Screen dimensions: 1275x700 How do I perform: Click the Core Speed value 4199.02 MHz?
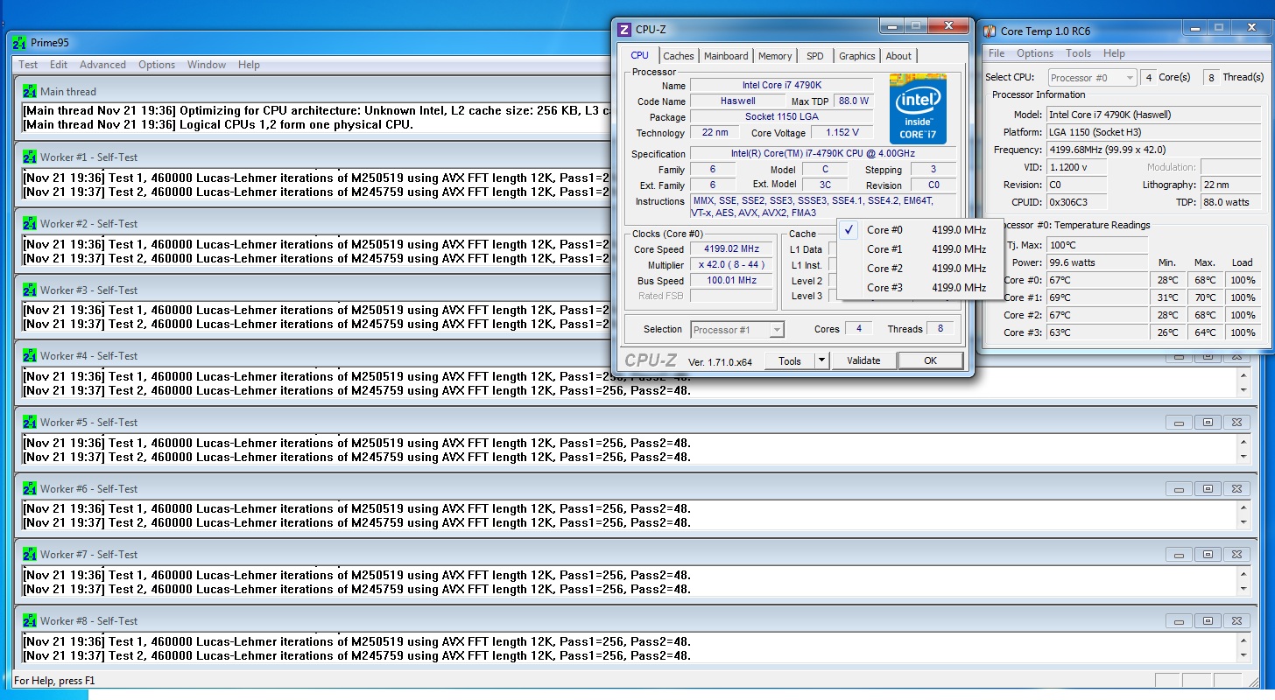(x=732, y=249)
